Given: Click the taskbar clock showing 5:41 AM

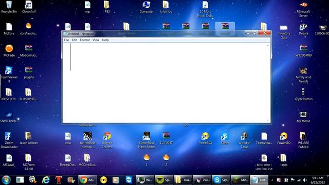Looking at the screenshot, I should (318, 180).
